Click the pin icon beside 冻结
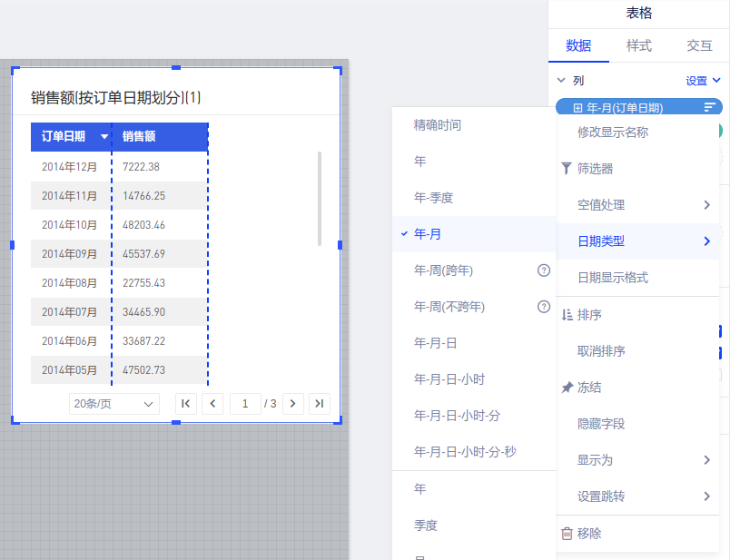Viewport: 730px width, 560px height. click(567, 388)
